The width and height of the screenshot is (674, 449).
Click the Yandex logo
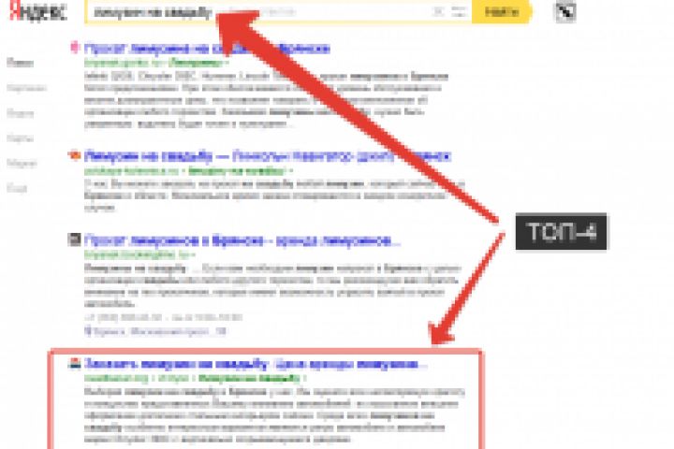click(x=37, y=11)
